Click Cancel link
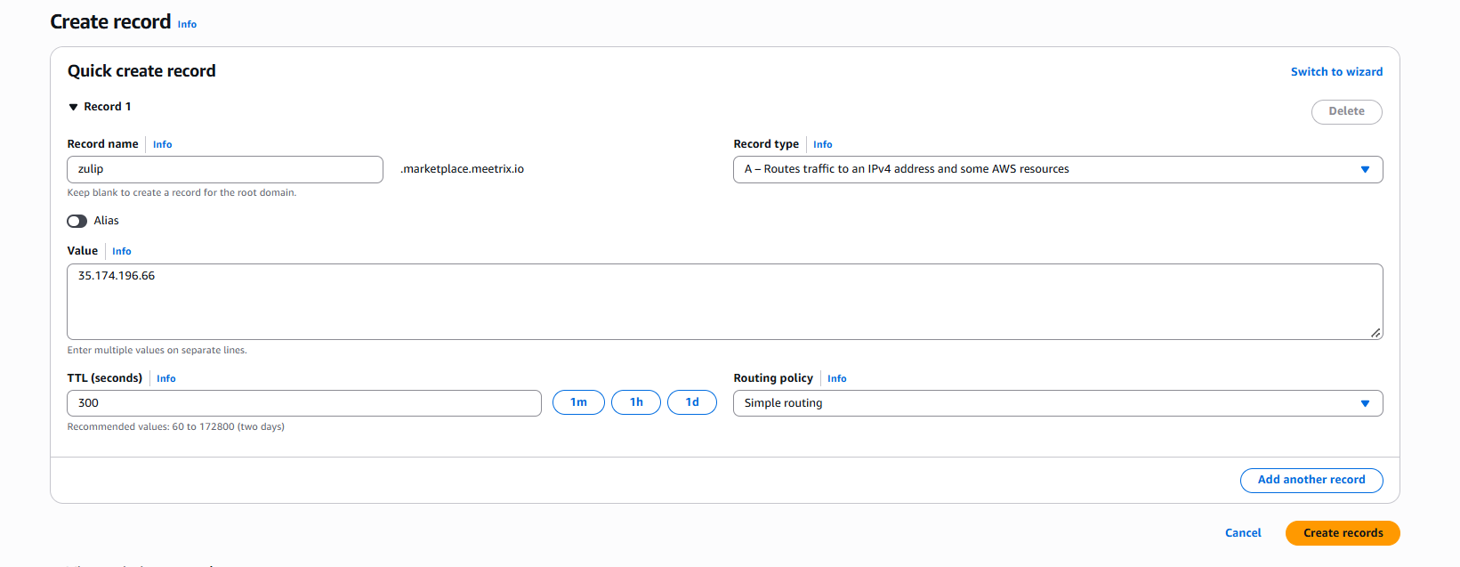Screen dimensions: 1460x567 pyautogui.click(x=1243, y=533)
